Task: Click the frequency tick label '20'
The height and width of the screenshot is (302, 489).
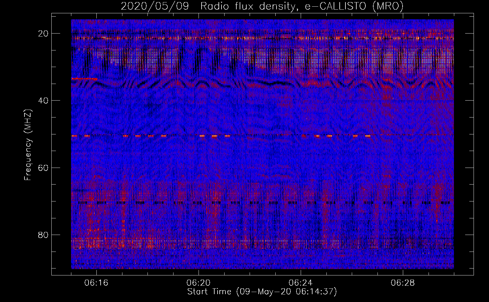Action: tap(44, 34)
